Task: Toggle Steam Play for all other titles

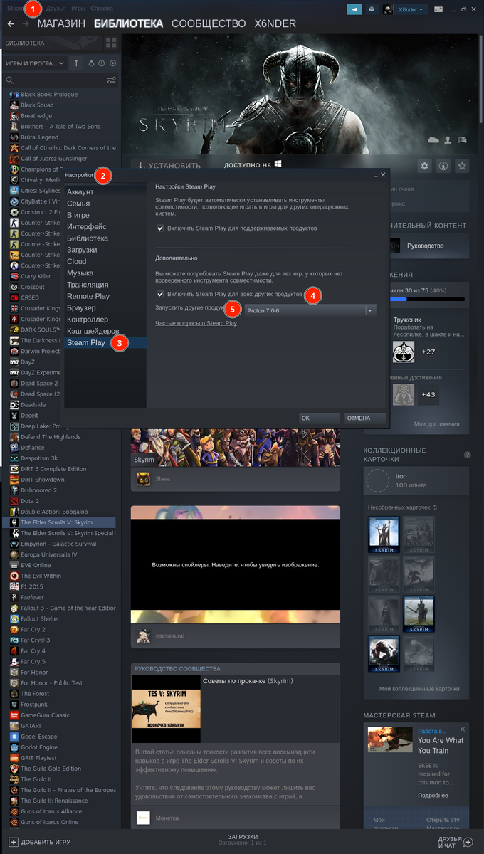Action: pos(160,294)
